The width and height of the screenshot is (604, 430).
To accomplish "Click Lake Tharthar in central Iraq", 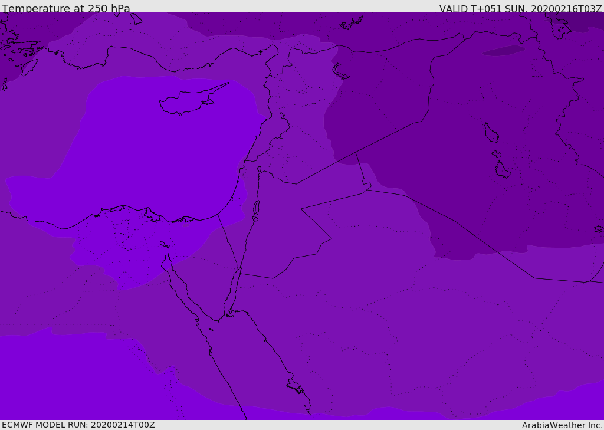I will (491, 133).
